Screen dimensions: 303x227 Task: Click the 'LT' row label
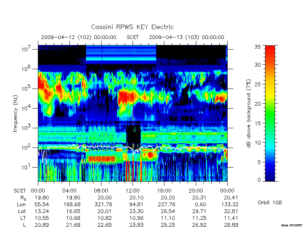click(23, 218)
